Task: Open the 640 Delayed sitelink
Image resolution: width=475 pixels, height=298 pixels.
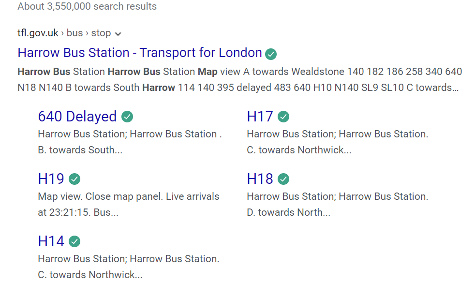Action: pyautogui.click(x=77, y=117)
